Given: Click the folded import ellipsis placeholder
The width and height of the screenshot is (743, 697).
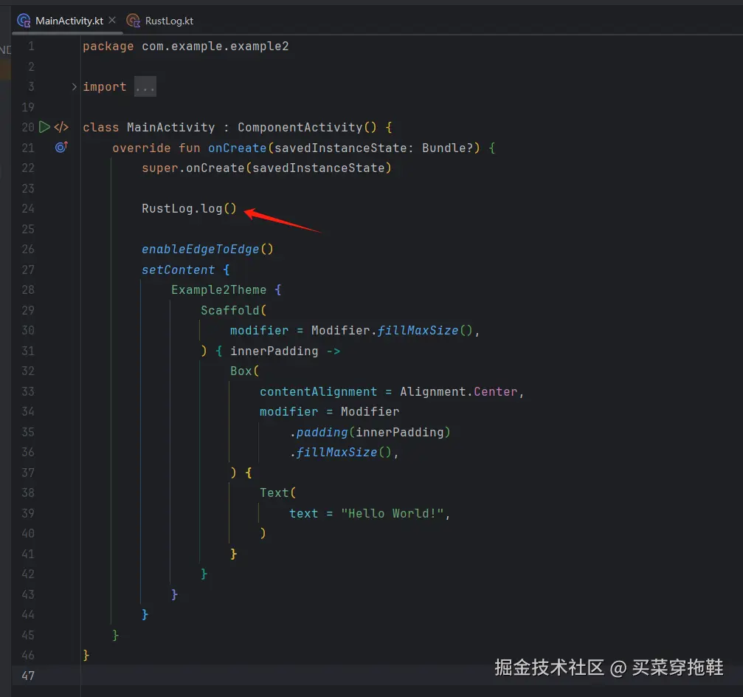Looking at the screenshot, I should point(145,87).
